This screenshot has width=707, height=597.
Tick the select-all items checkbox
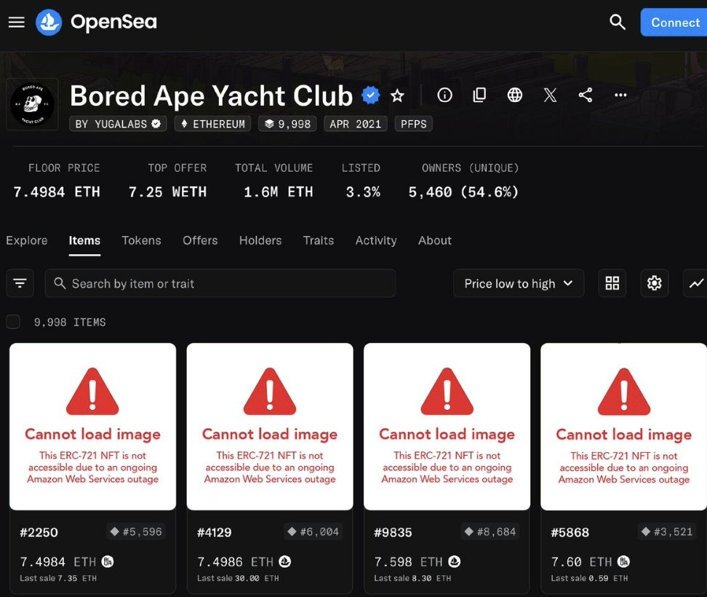tap(13, 322)
